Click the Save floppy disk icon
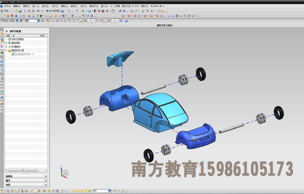 (20, 11)
